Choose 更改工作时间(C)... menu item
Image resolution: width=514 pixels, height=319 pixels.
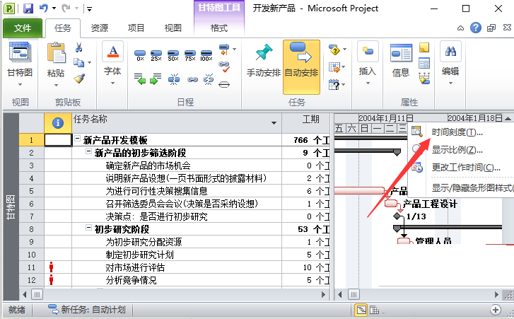466,168
